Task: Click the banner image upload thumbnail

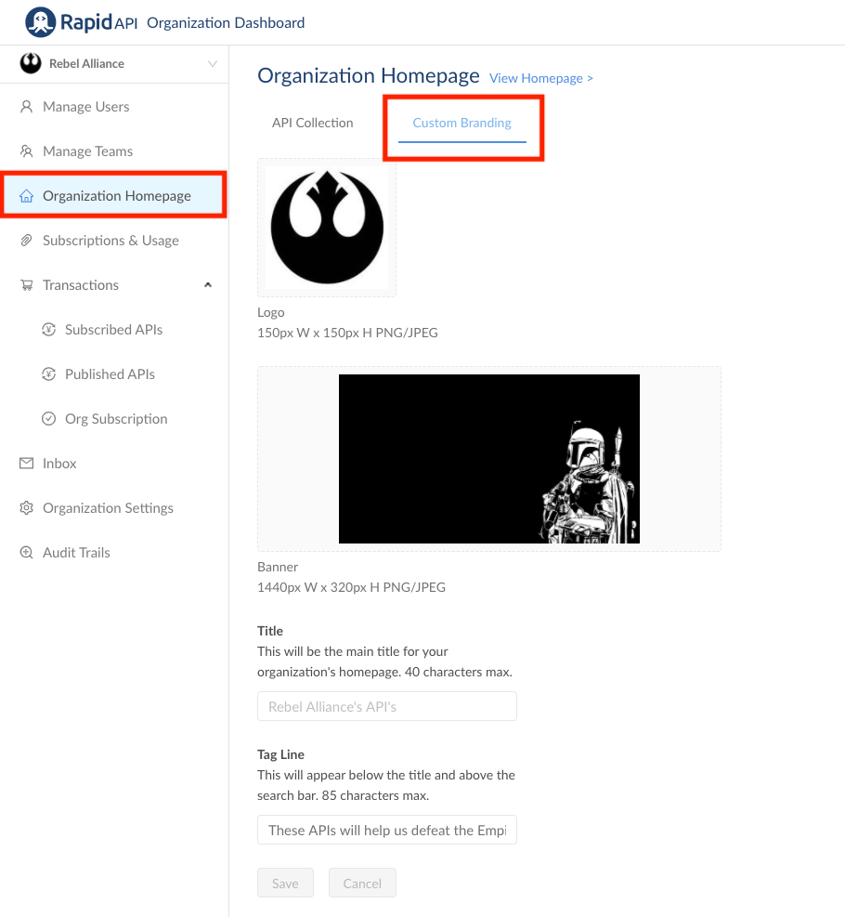Action: click(x=489, y=459)
